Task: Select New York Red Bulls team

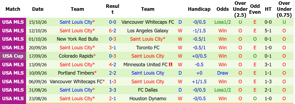Action: 77,39
